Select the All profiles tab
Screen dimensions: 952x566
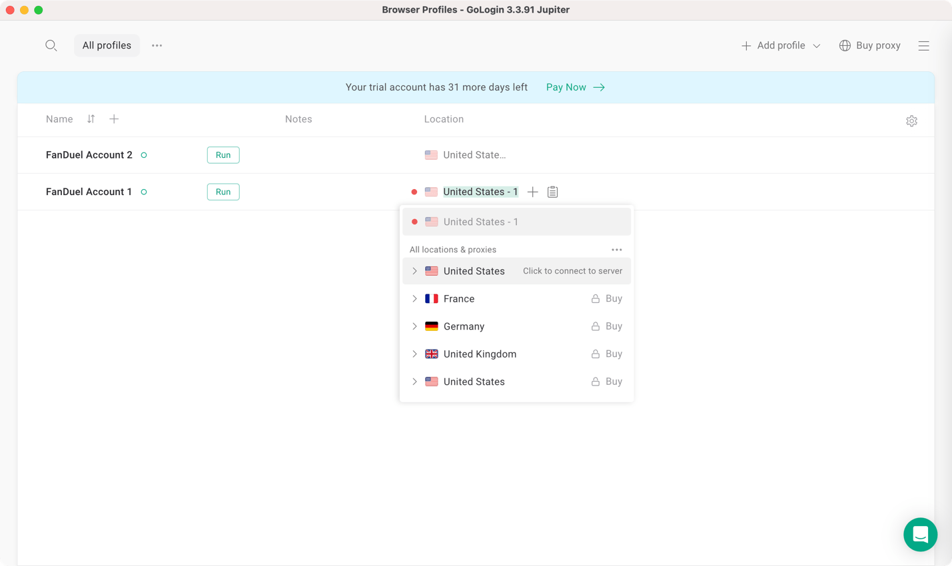coord(107,45)
